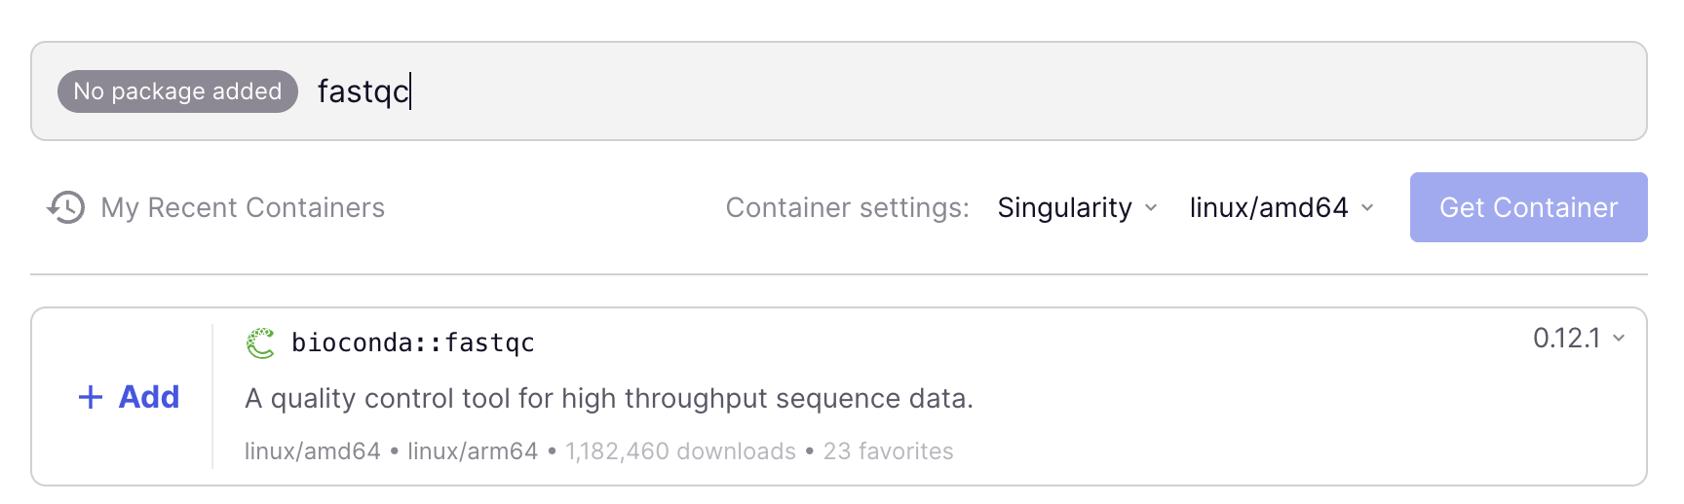Add the bioconda::fastqc package
1684x504 pixels.
pos(129,397)
